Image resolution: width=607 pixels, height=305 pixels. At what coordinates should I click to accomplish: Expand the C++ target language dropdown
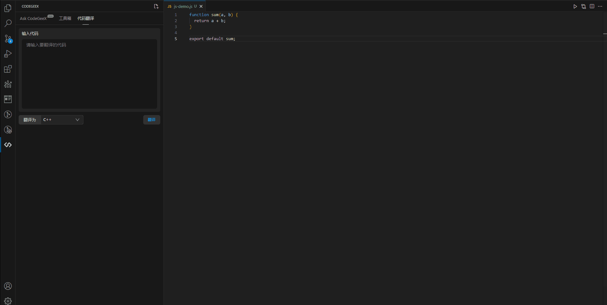(62, 120)
